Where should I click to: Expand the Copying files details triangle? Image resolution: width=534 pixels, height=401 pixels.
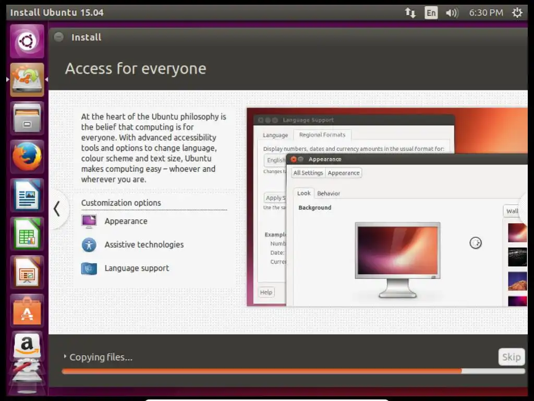[x=65, y=356]
